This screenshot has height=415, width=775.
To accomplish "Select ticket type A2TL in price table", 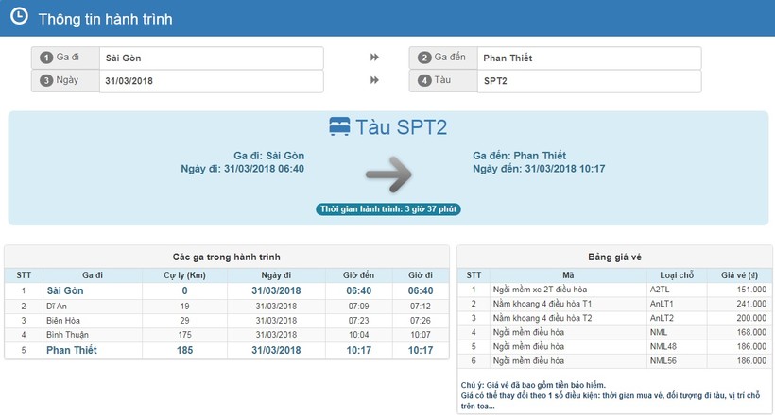I will tap(661, 290).
